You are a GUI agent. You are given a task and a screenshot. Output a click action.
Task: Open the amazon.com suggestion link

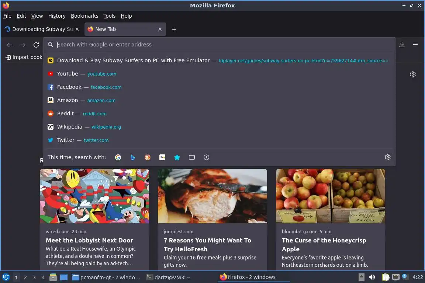[101, 101]
